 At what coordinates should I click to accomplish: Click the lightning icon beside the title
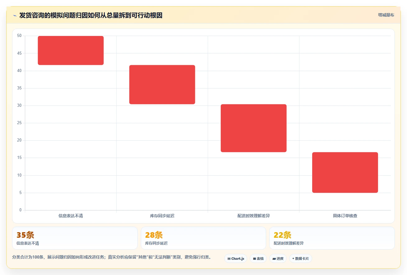[15, 16]
